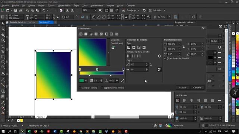Open the Herramientas menu
Image resolution: width=239 pixels, height=134 pixels.
97,6
